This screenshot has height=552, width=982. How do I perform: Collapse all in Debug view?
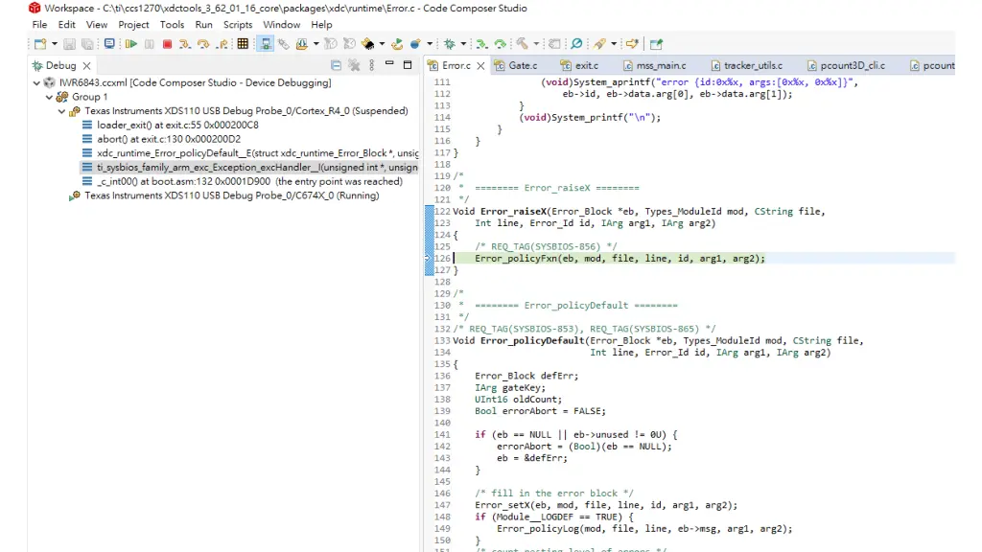pyautogui.click(x=337, y=65)
